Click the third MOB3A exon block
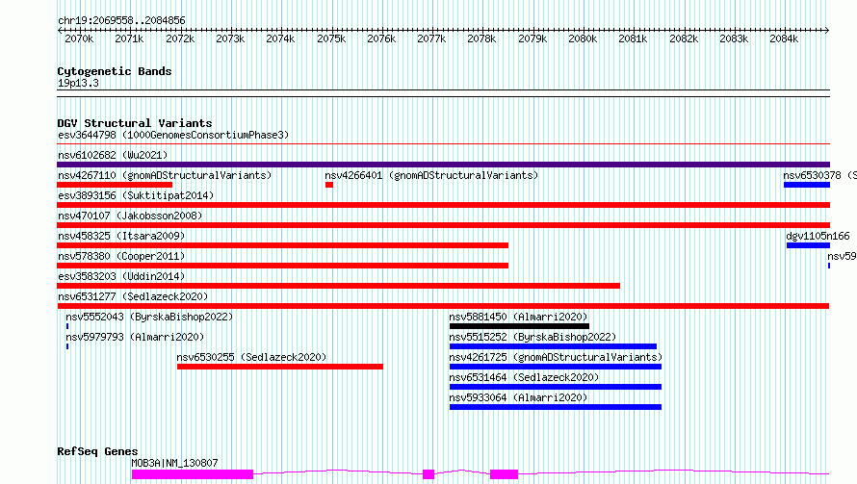Viewport: 857px width, 484px height. (x=504, y=474)
